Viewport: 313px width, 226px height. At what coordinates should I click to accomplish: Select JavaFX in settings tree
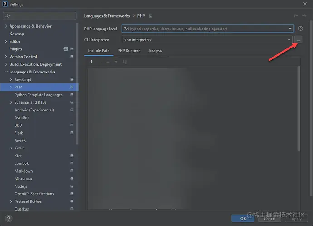pyautogui.click(x=20, y=140)
